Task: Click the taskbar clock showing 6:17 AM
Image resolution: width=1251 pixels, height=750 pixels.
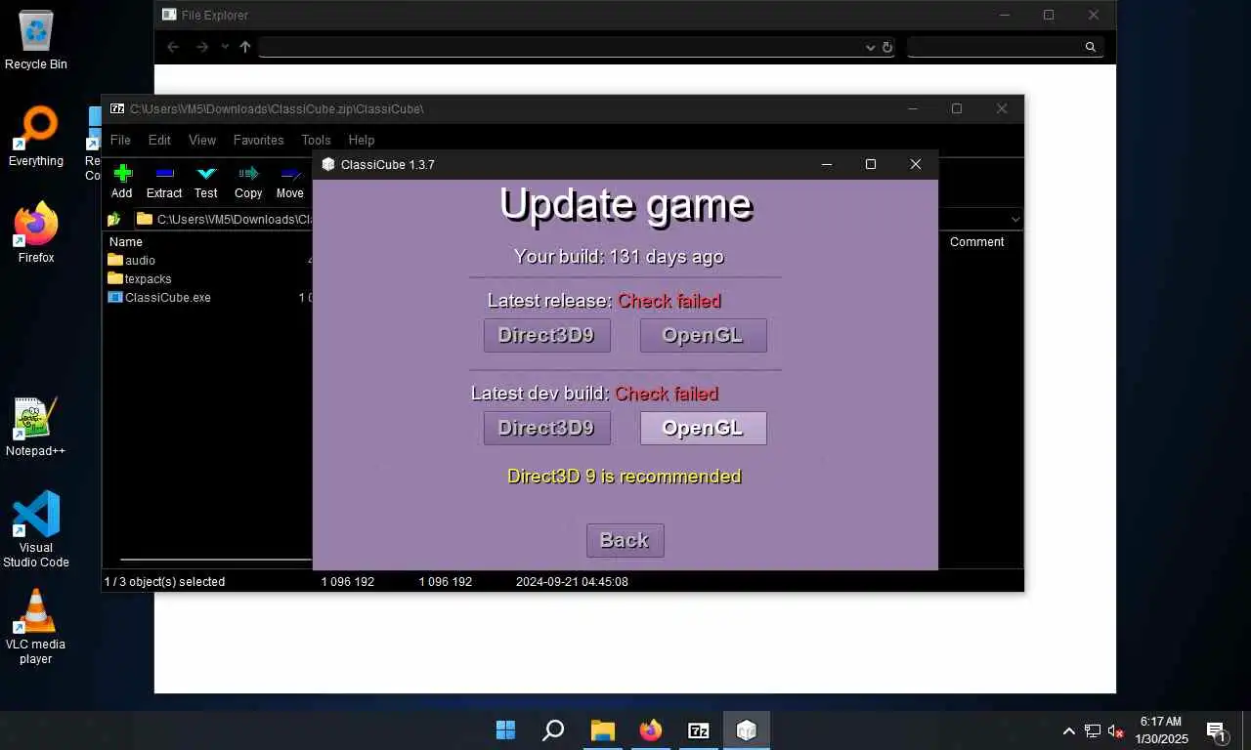Action: tap(1161, 730)
